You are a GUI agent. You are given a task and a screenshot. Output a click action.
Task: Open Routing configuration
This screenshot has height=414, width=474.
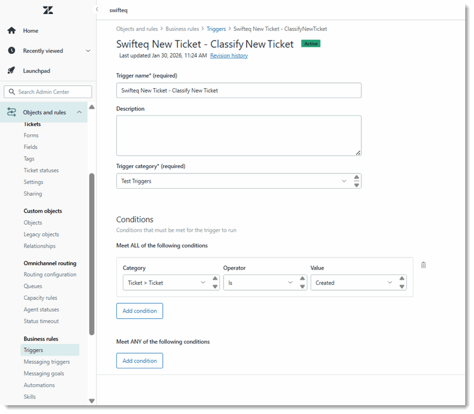pyautogui.click(x=50, y=274)
